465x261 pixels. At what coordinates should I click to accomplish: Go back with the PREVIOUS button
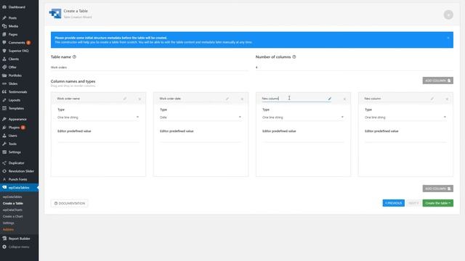coord(393,203)
